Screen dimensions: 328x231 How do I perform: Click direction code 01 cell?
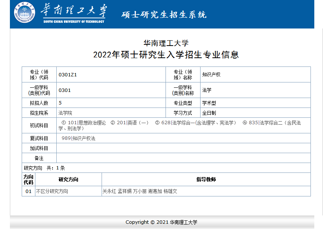[x=29, y=191]
